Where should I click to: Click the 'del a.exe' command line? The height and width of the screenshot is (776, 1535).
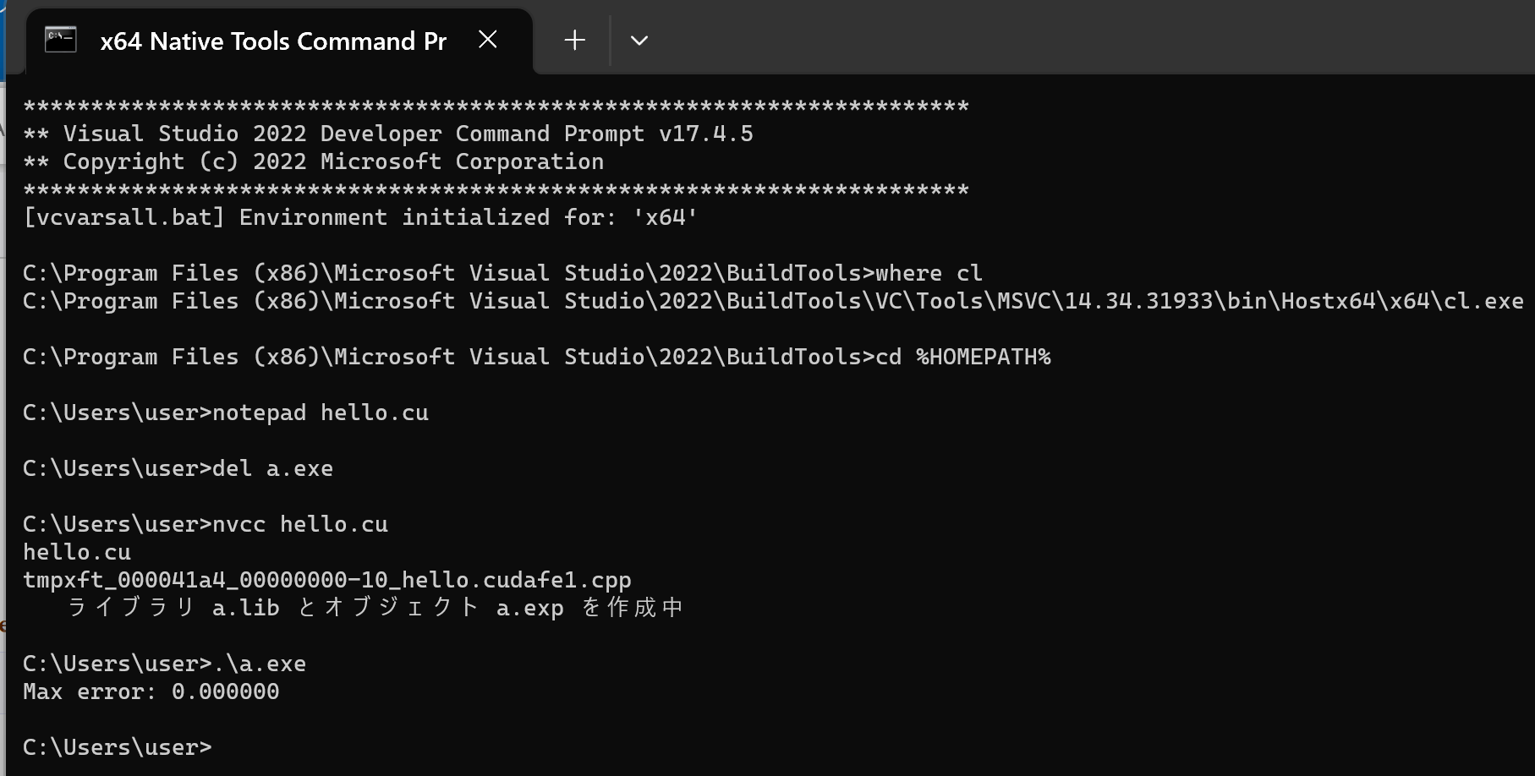[178, 468]
